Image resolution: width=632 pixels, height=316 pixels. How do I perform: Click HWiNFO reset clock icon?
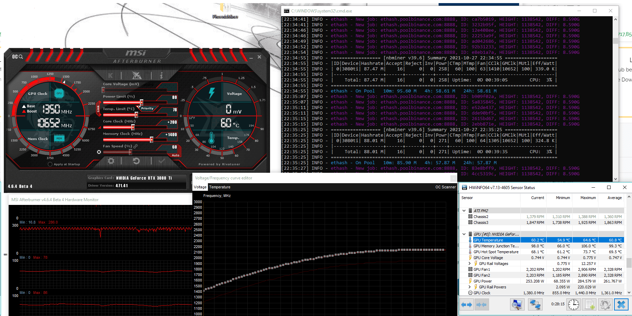click(574, 305)
